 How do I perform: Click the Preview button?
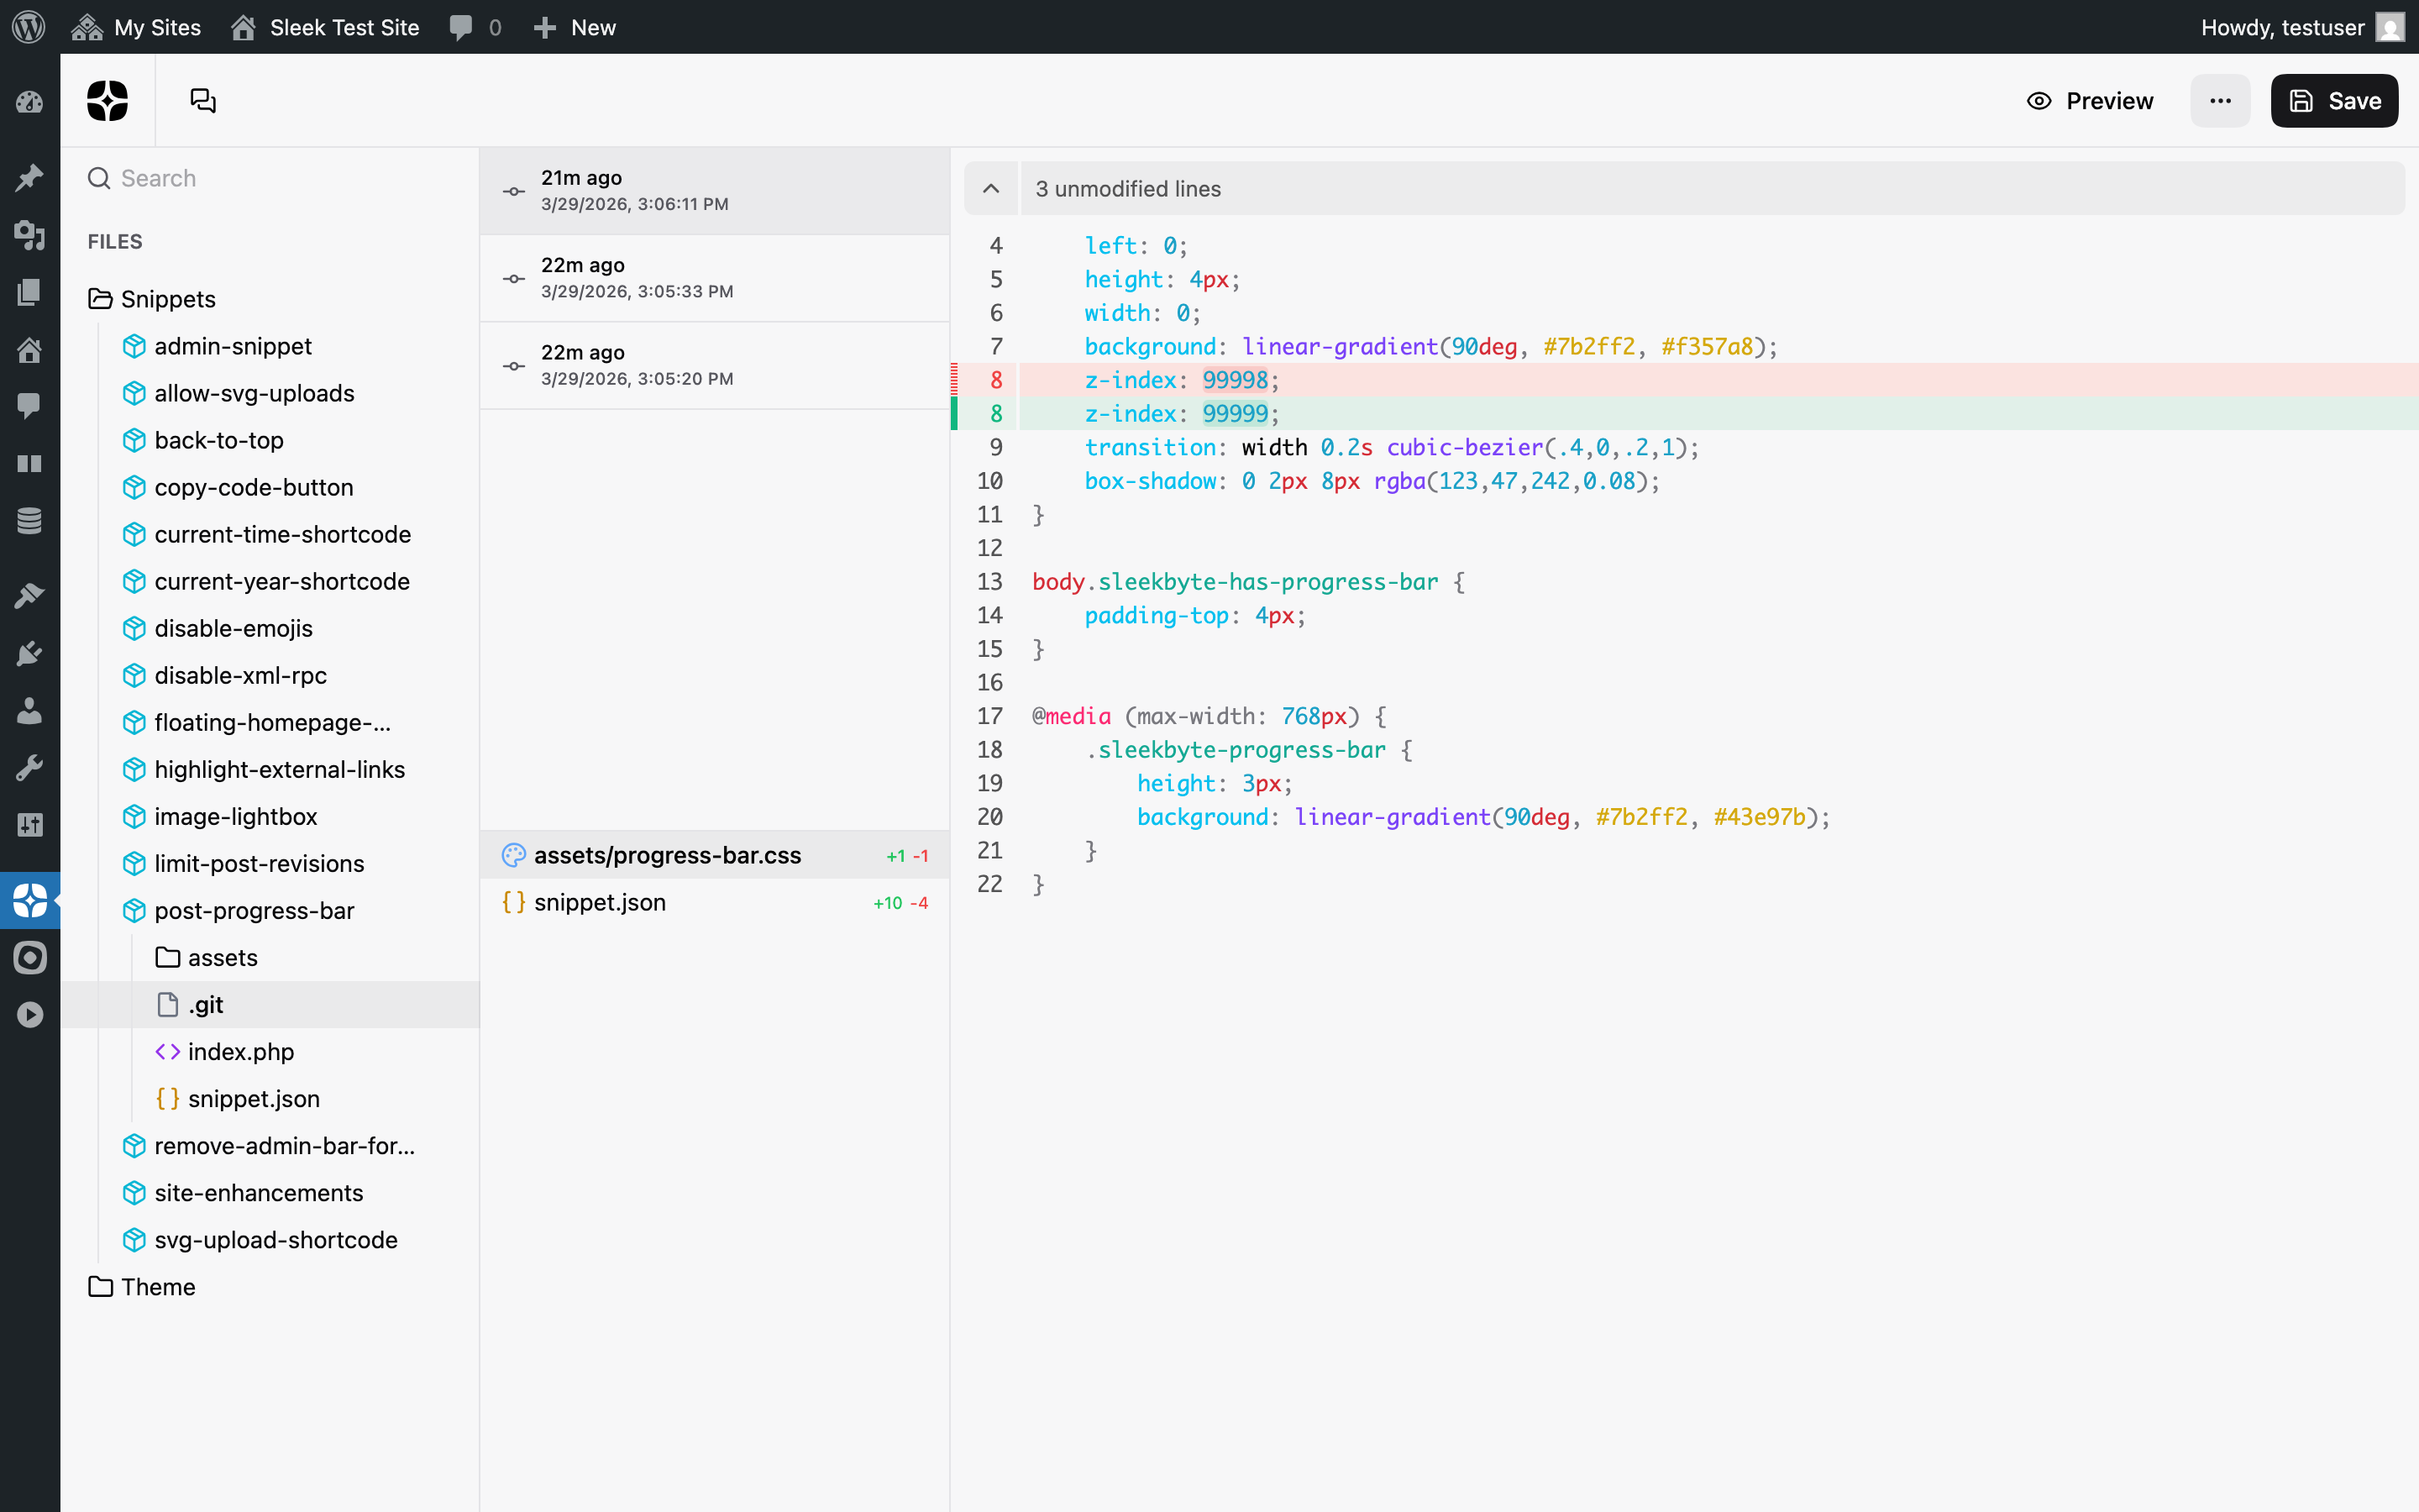click(2089, 100)
